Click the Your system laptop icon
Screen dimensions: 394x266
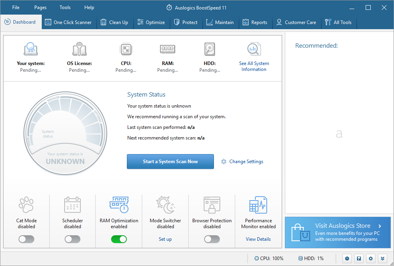point(31,49)
